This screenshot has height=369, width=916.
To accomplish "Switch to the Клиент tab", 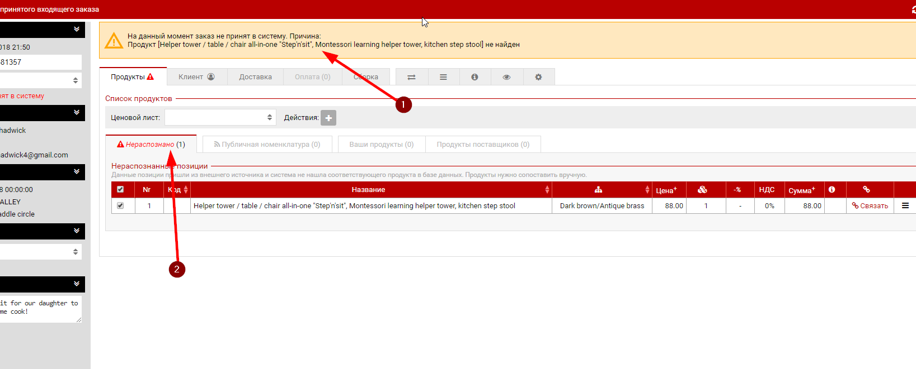I will (196, 77).
